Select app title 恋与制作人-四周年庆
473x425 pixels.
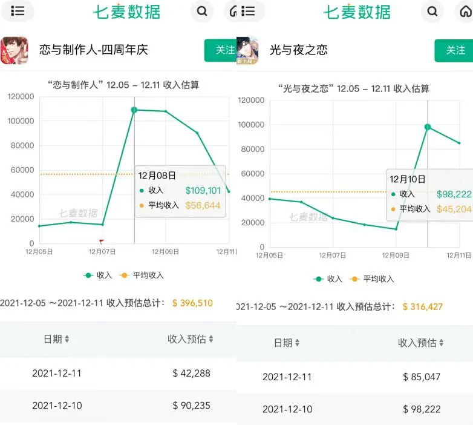[94, 50]
